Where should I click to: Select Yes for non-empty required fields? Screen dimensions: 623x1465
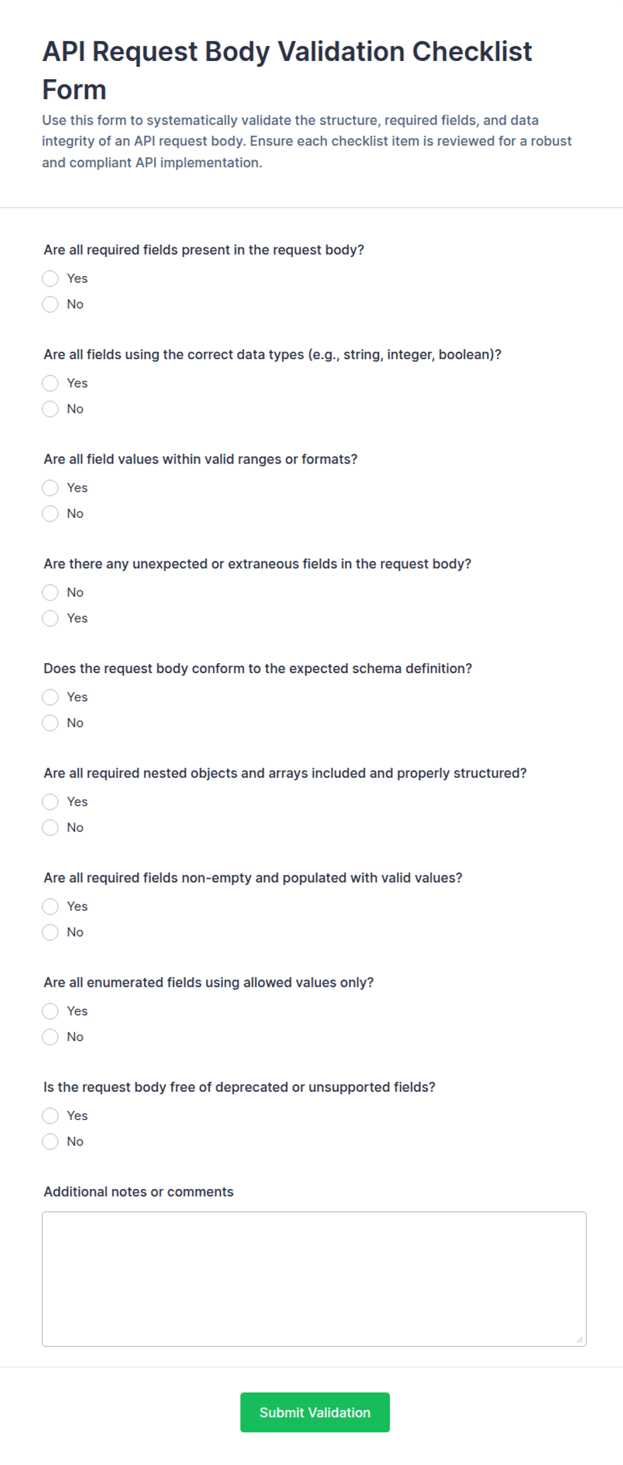[x=50, y=906]
